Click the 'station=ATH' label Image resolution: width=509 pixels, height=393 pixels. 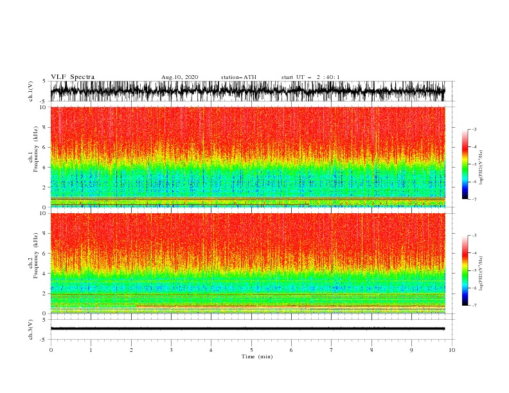238,77
